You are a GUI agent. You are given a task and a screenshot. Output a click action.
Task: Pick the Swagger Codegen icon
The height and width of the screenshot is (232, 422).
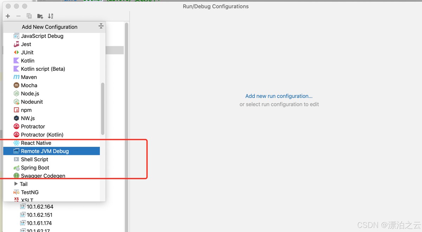coord(16,176)
